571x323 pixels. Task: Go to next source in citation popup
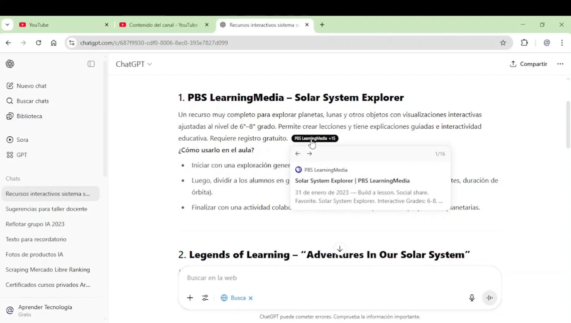pos(309,154)
